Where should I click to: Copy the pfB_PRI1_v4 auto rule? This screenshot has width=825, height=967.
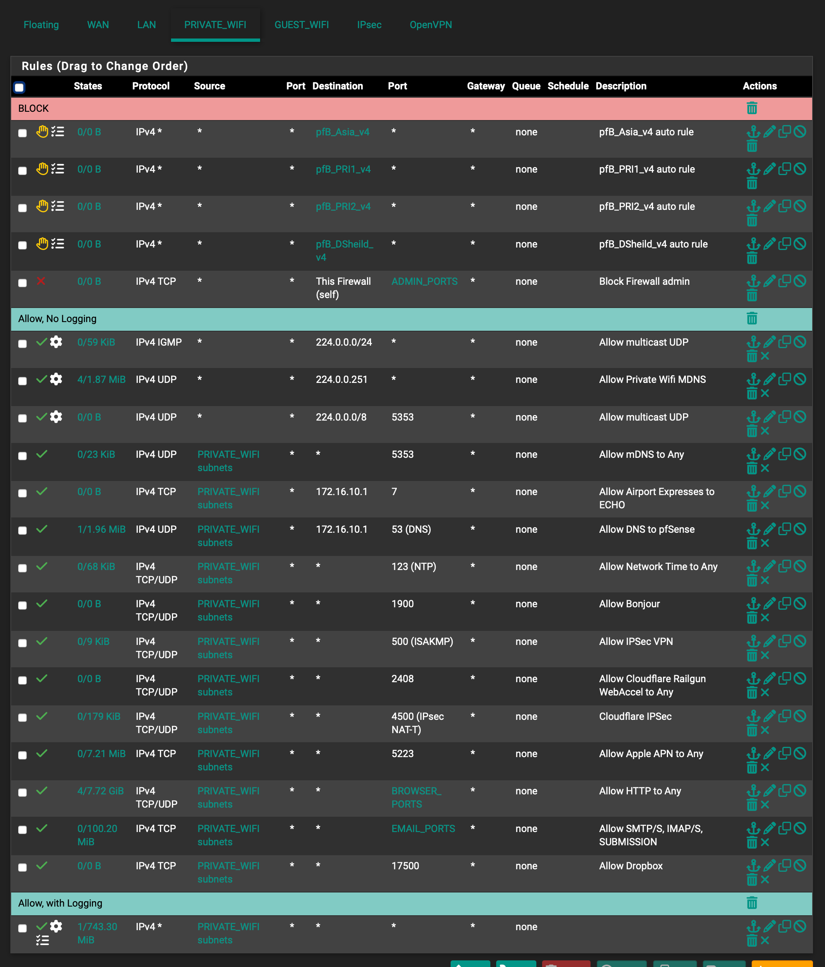pos(784,169)
